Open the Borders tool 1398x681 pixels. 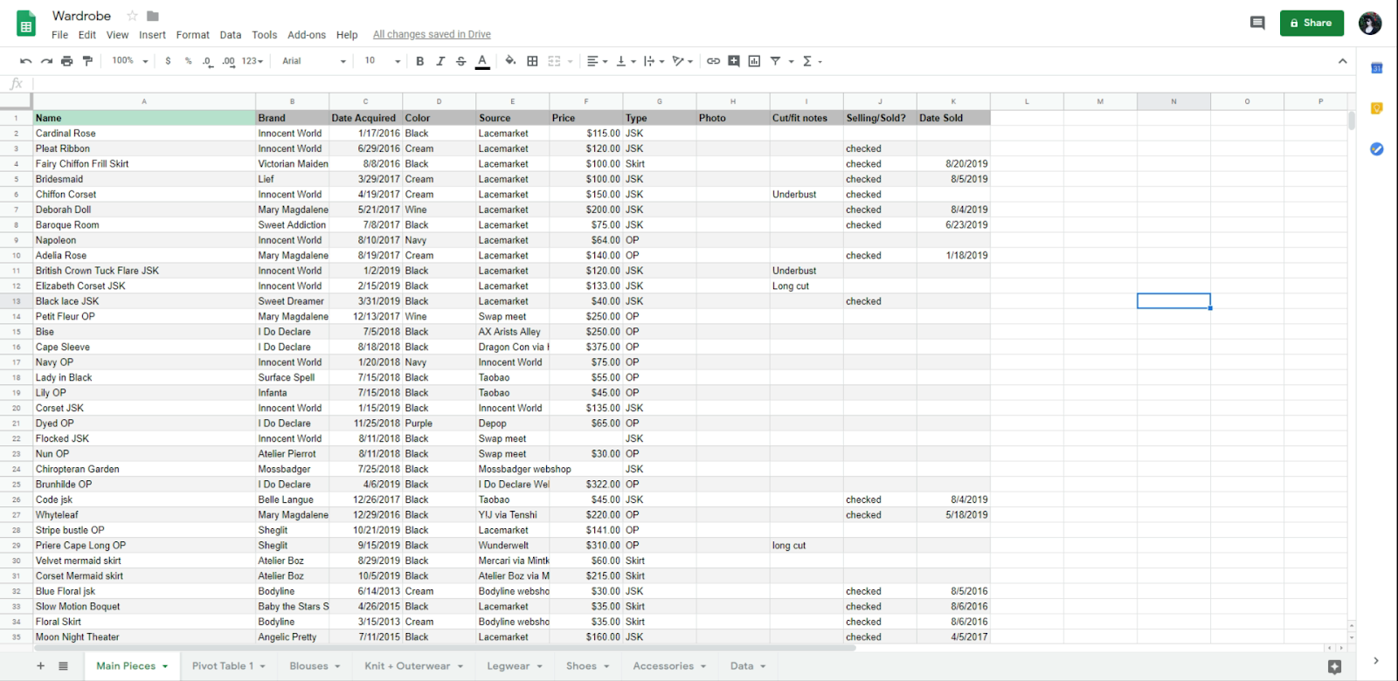(532, 61)
